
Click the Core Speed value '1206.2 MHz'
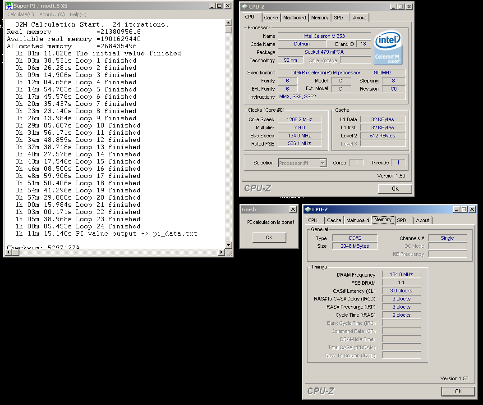[x=299, y=119]
